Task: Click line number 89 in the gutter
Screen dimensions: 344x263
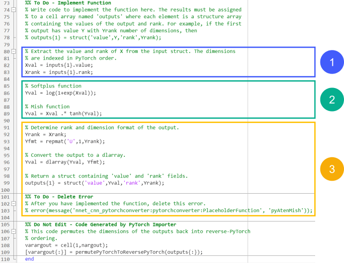Action: (x=7, y=114)
